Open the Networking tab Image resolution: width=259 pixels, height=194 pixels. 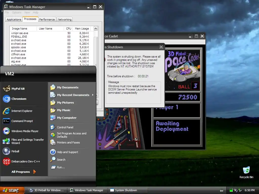(64, 19)
